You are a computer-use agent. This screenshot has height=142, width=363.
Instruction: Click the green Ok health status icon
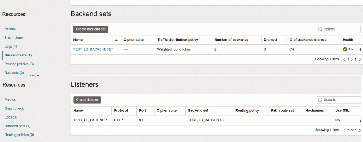pos(345,49)
